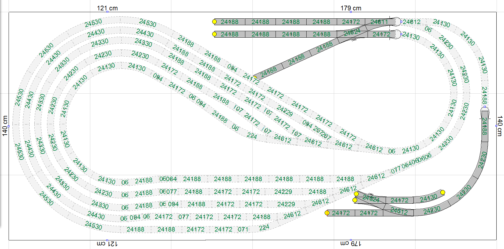Image resolution: width=504 pixels, height=249 pixels.
Task: Select the light 24612 piece right of the 24611 turnout
Action: (412, 22)
